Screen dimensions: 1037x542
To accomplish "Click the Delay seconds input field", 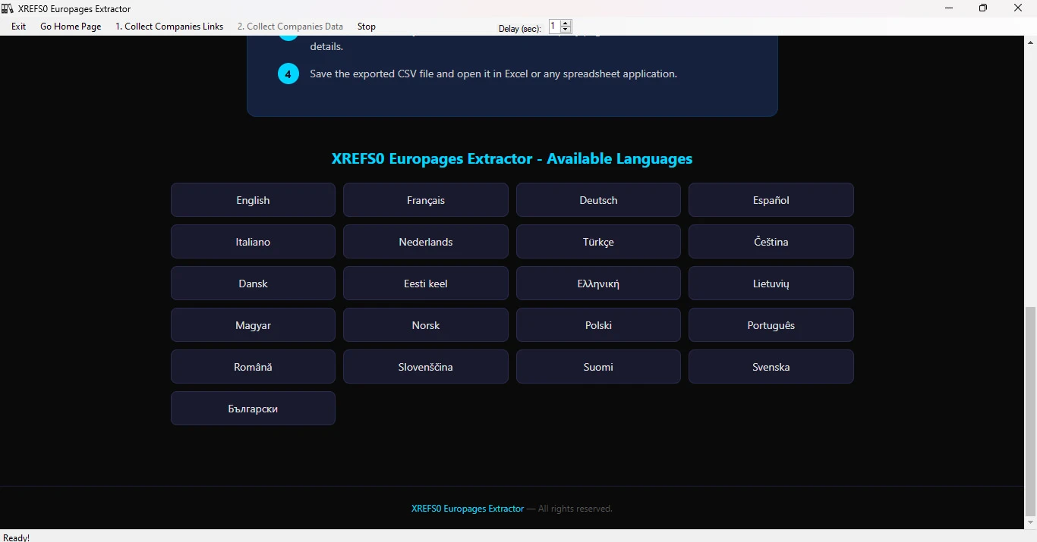I will click(x=554, y=27).
